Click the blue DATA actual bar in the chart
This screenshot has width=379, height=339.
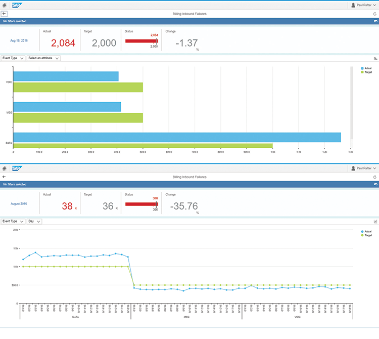coord(177,137)
